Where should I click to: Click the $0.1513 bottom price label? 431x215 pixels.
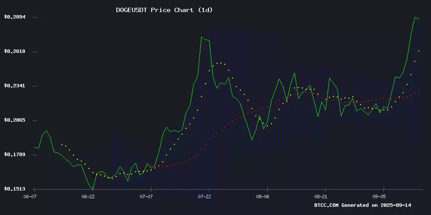[15, 189]
